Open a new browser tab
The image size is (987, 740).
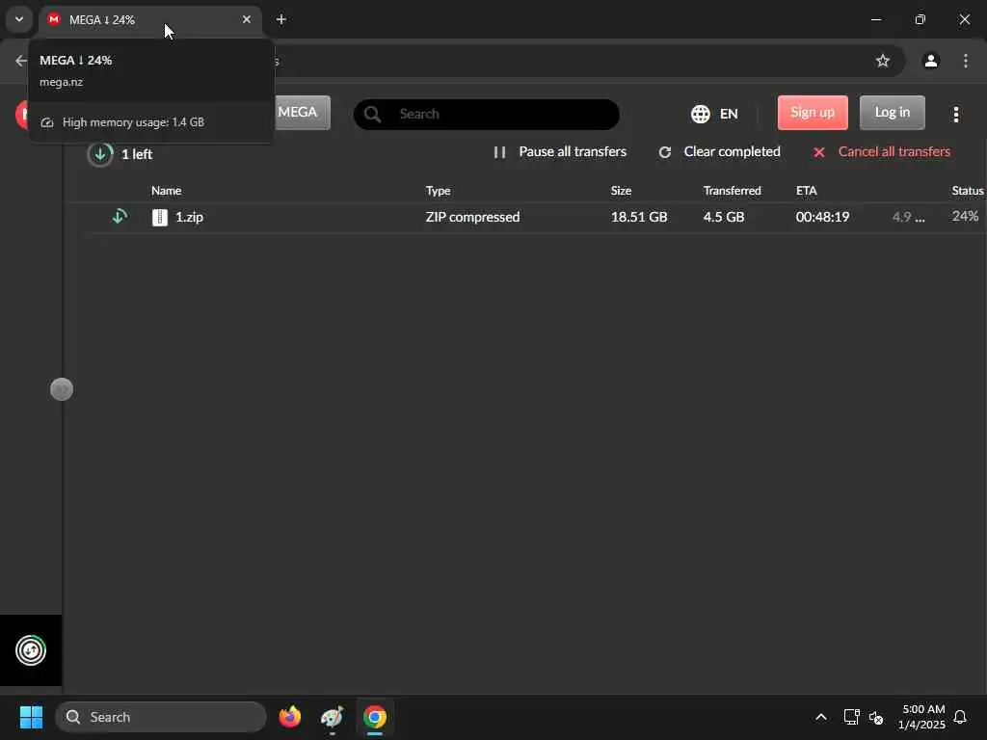point(281,19)
